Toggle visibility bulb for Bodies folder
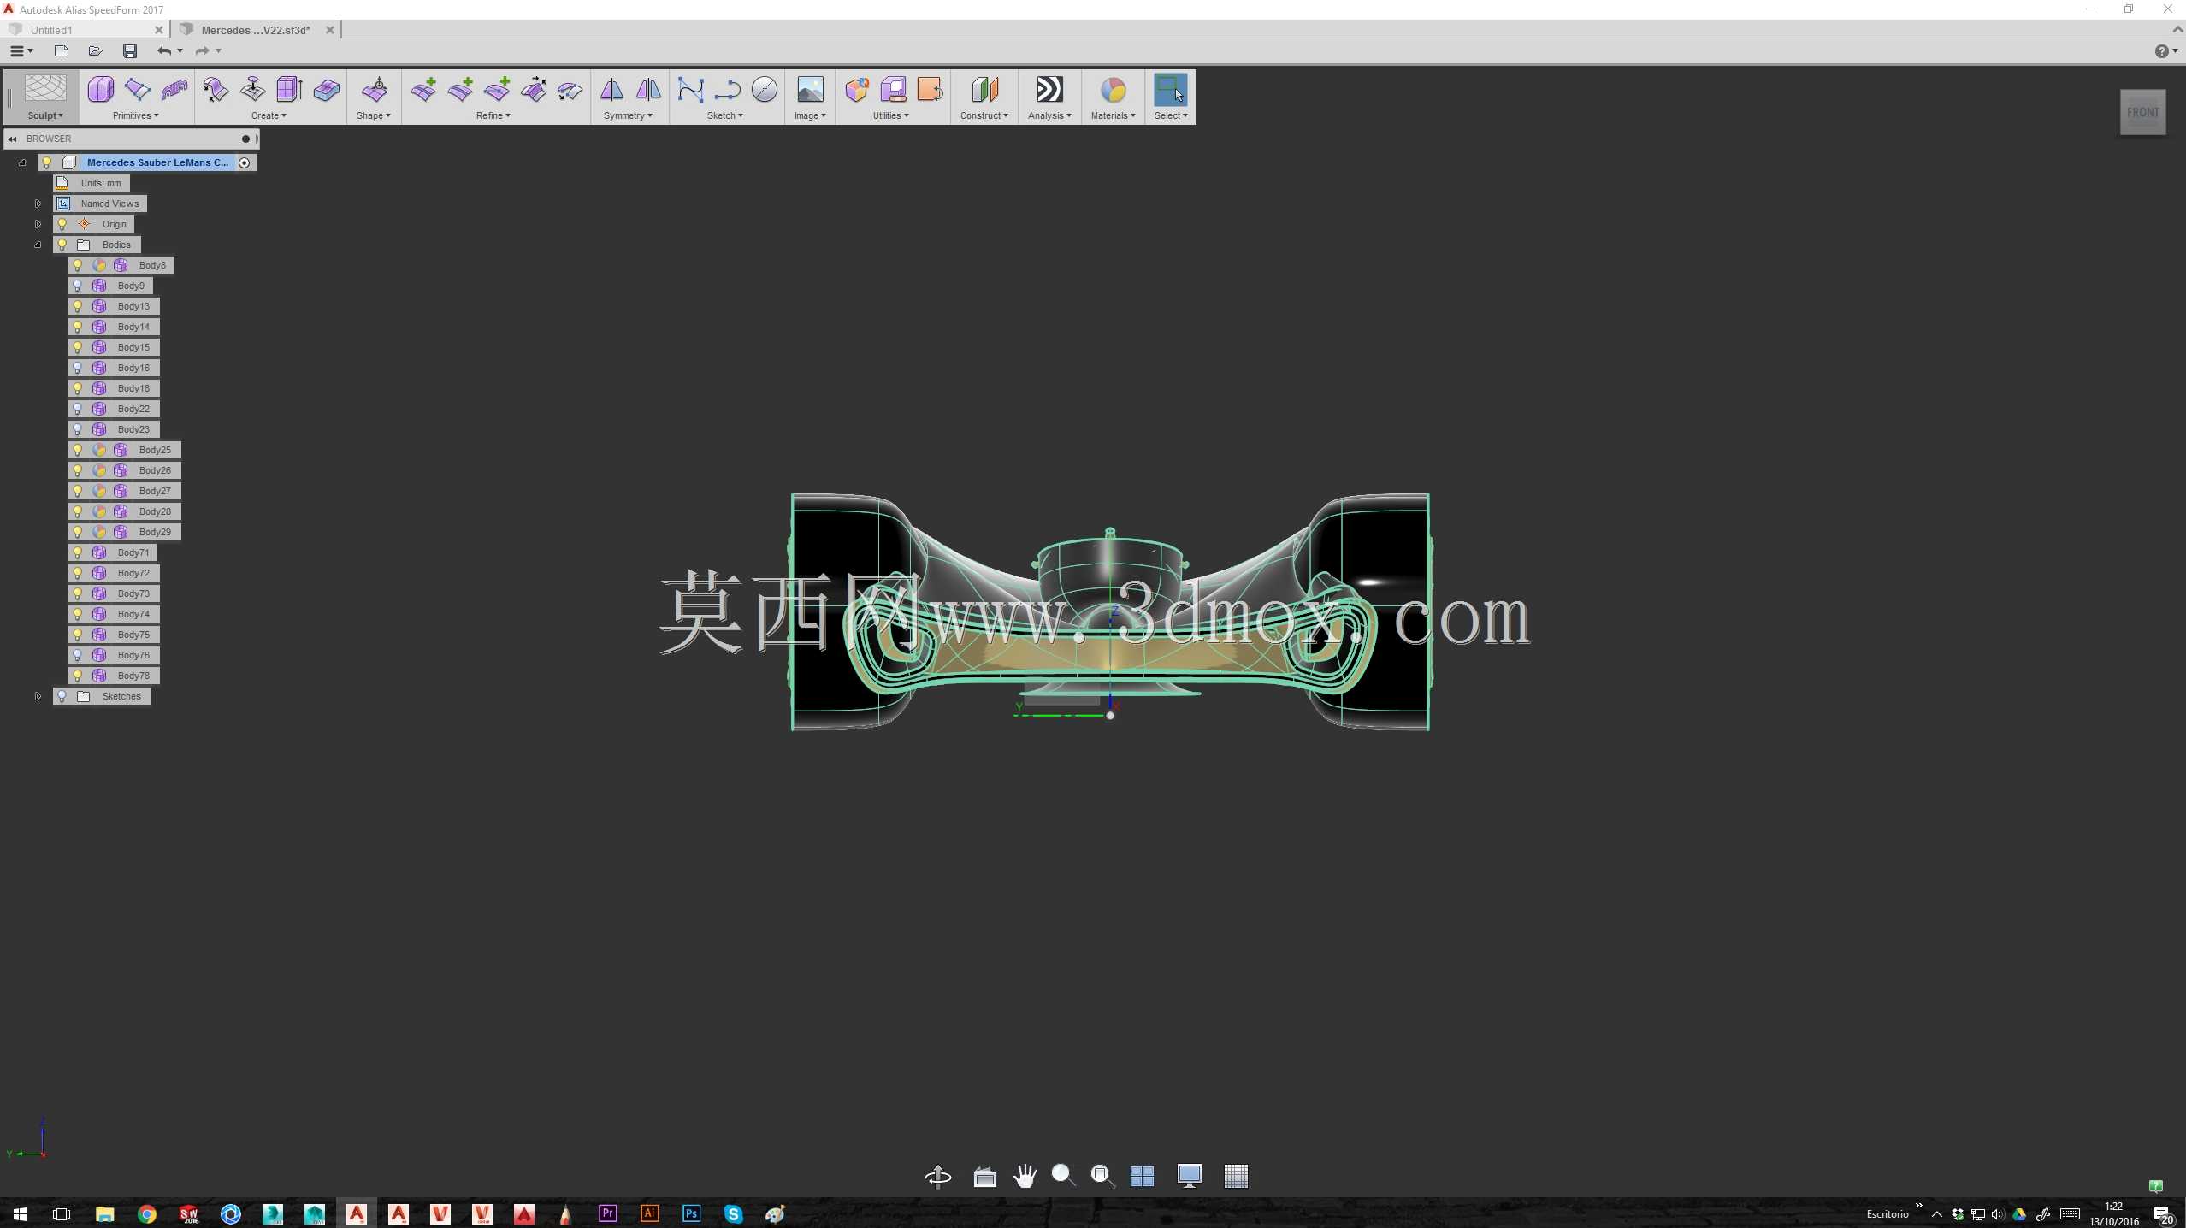 [x=62, y=245]
